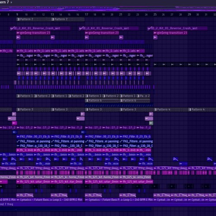Select small lilac clip at bar 13 under ginSeng row

click(x=53, y=38)
